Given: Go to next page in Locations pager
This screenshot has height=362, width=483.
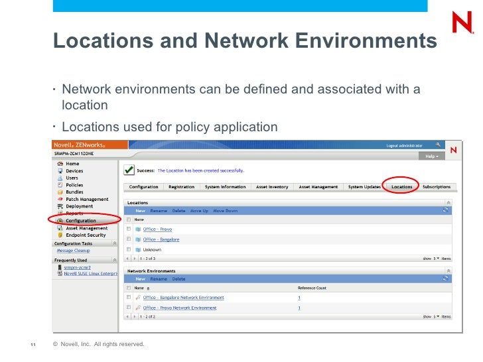Looking at the screenshot, I should 135,259.
